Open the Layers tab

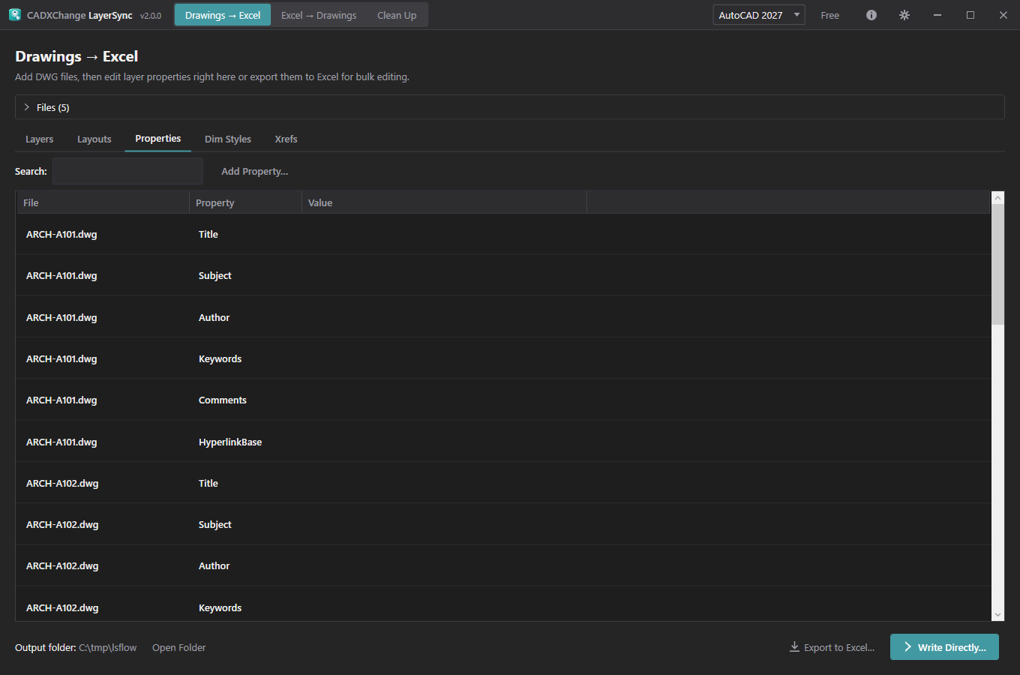40,139
